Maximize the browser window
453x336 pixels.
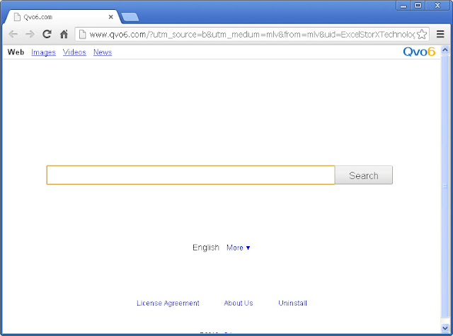pos(418,6)
